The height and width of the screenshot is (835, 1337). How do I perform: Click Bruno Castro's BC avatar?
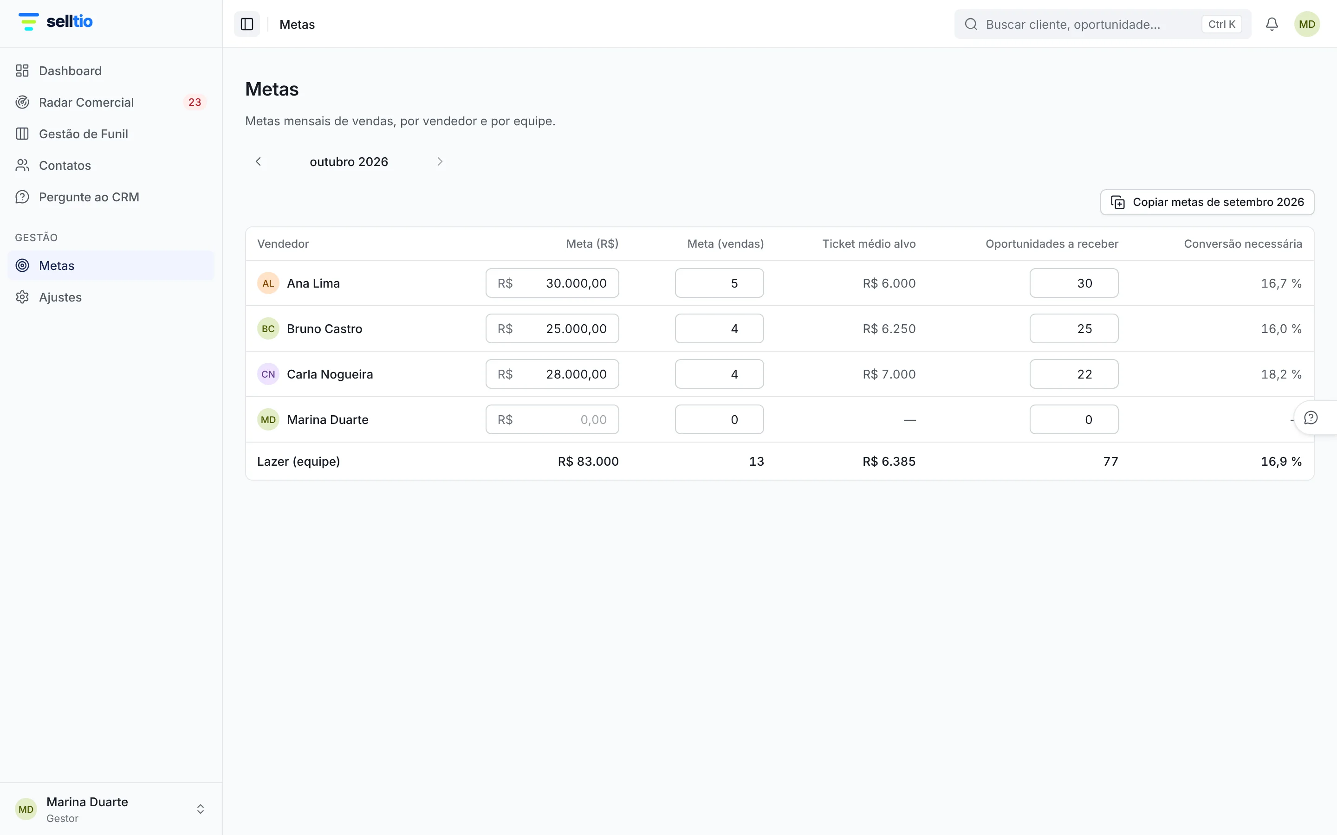click(268, 328)
